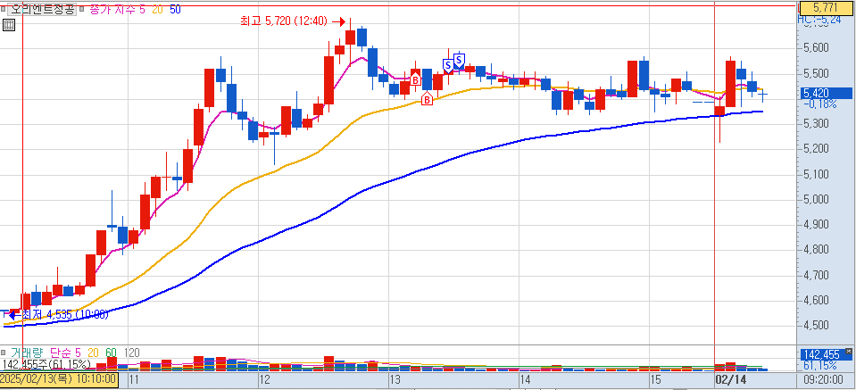Click the 5,600 price axis label
Viewport: 856px width, 390px height.
point(816,48)
